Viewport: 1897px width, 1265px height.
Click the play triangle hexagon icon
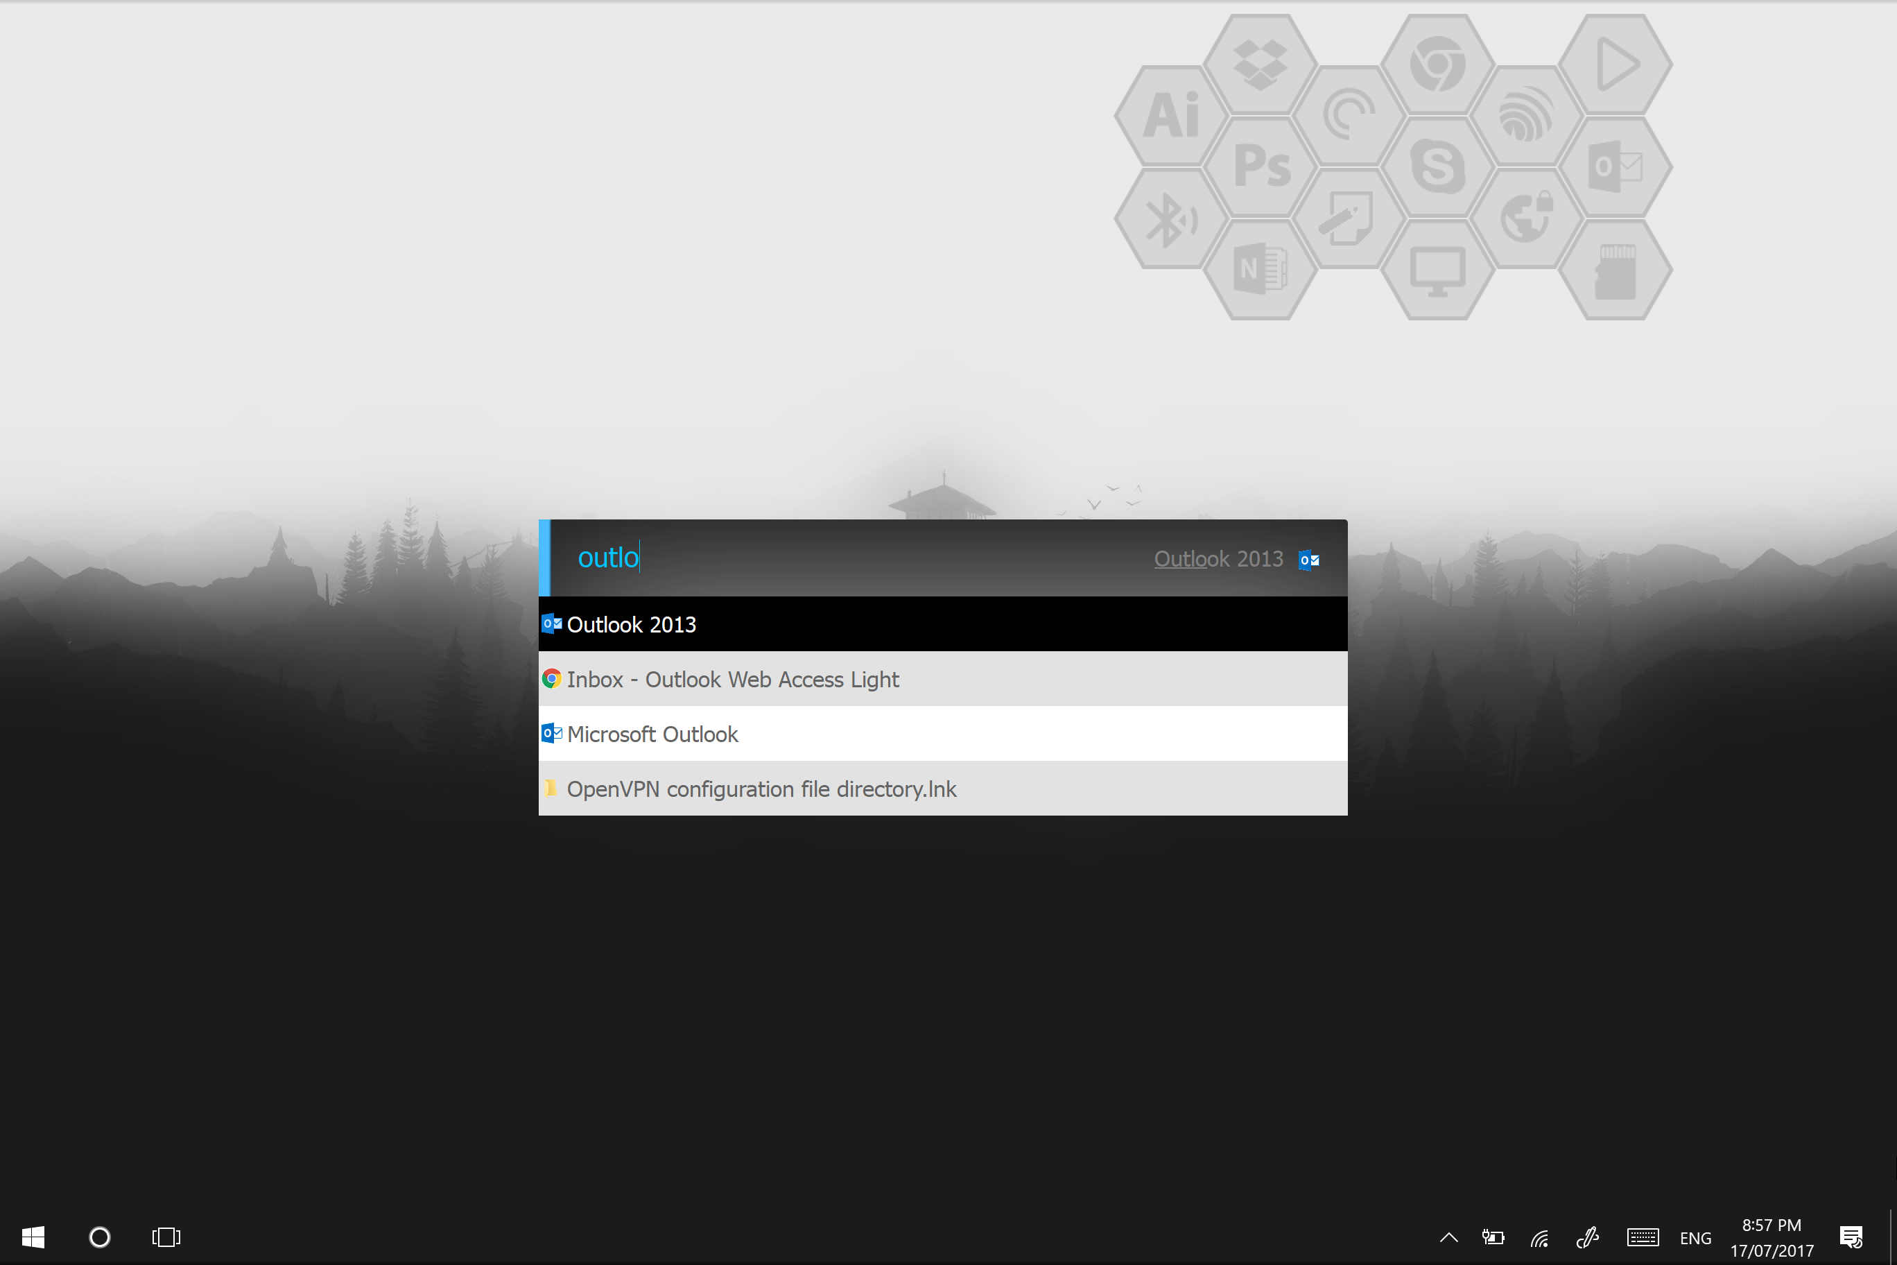(1615, 64)
